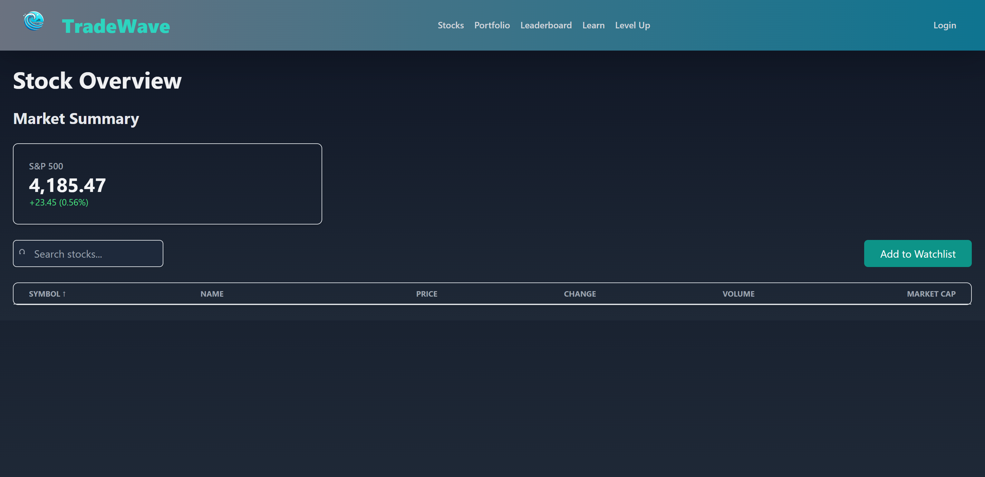The image size is (985, 477).
Task: Open the Level Up page
Action: tap(632, 25)
